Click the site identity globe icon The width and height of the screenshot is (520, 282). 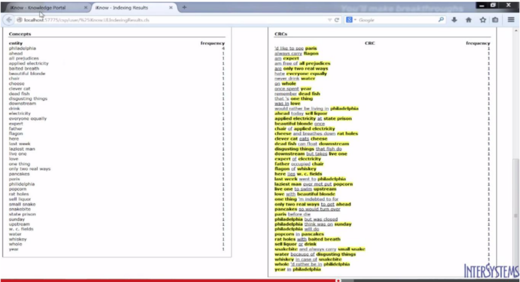coord(19,20)
